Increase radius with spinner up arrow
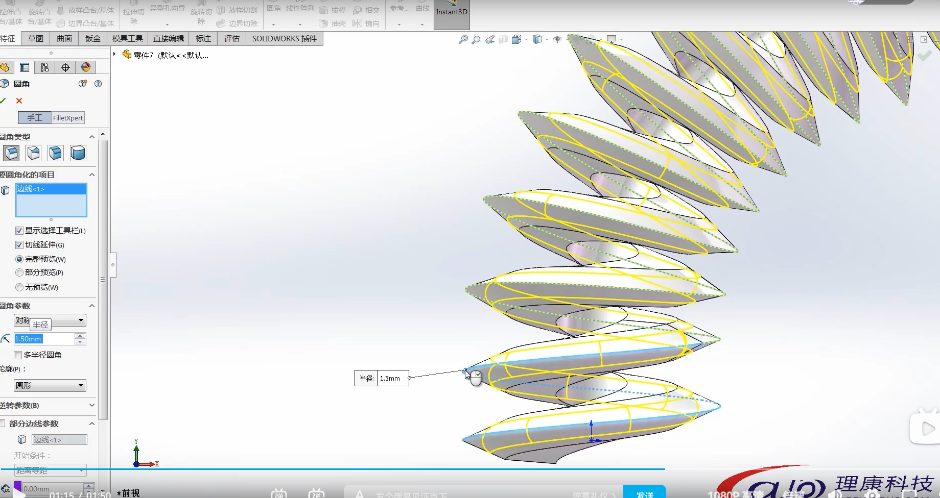 pyautogui.click(x=80, y=336)
